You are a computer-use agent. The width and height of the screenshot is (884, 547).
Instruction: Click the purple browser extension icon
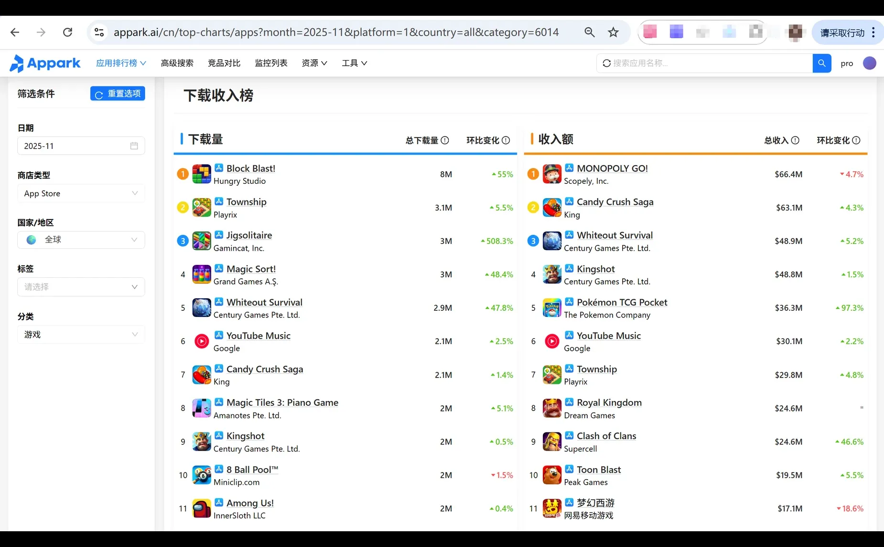point(676,32)
